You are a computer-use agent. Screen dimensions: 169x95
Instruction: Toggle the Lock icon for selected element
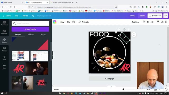[x=158, y=22]
